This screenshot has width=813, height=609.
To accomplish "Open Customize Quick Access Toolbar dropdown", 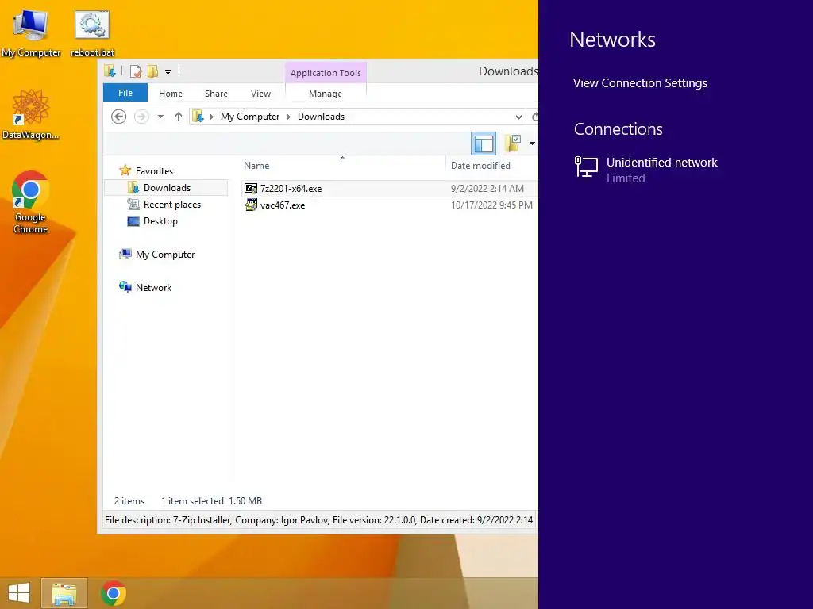I will point(168,72).
